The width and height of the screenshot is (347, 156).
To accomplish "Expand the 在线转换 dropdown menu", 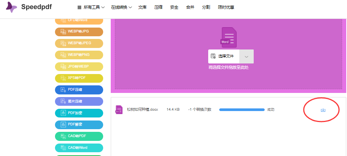I will tap(121, 7).
